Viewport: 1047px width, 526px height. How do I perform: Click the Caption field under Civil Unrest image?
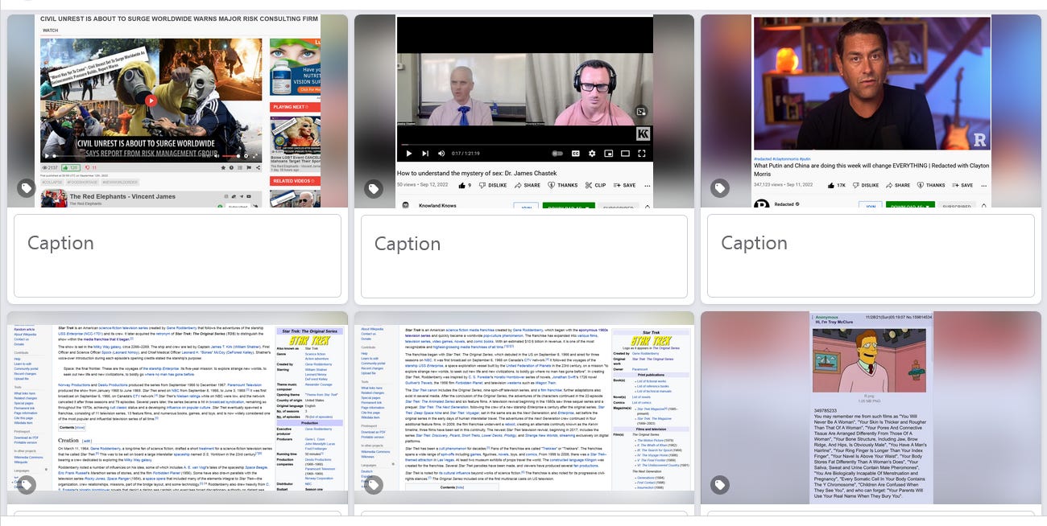[x=177, y=256]
